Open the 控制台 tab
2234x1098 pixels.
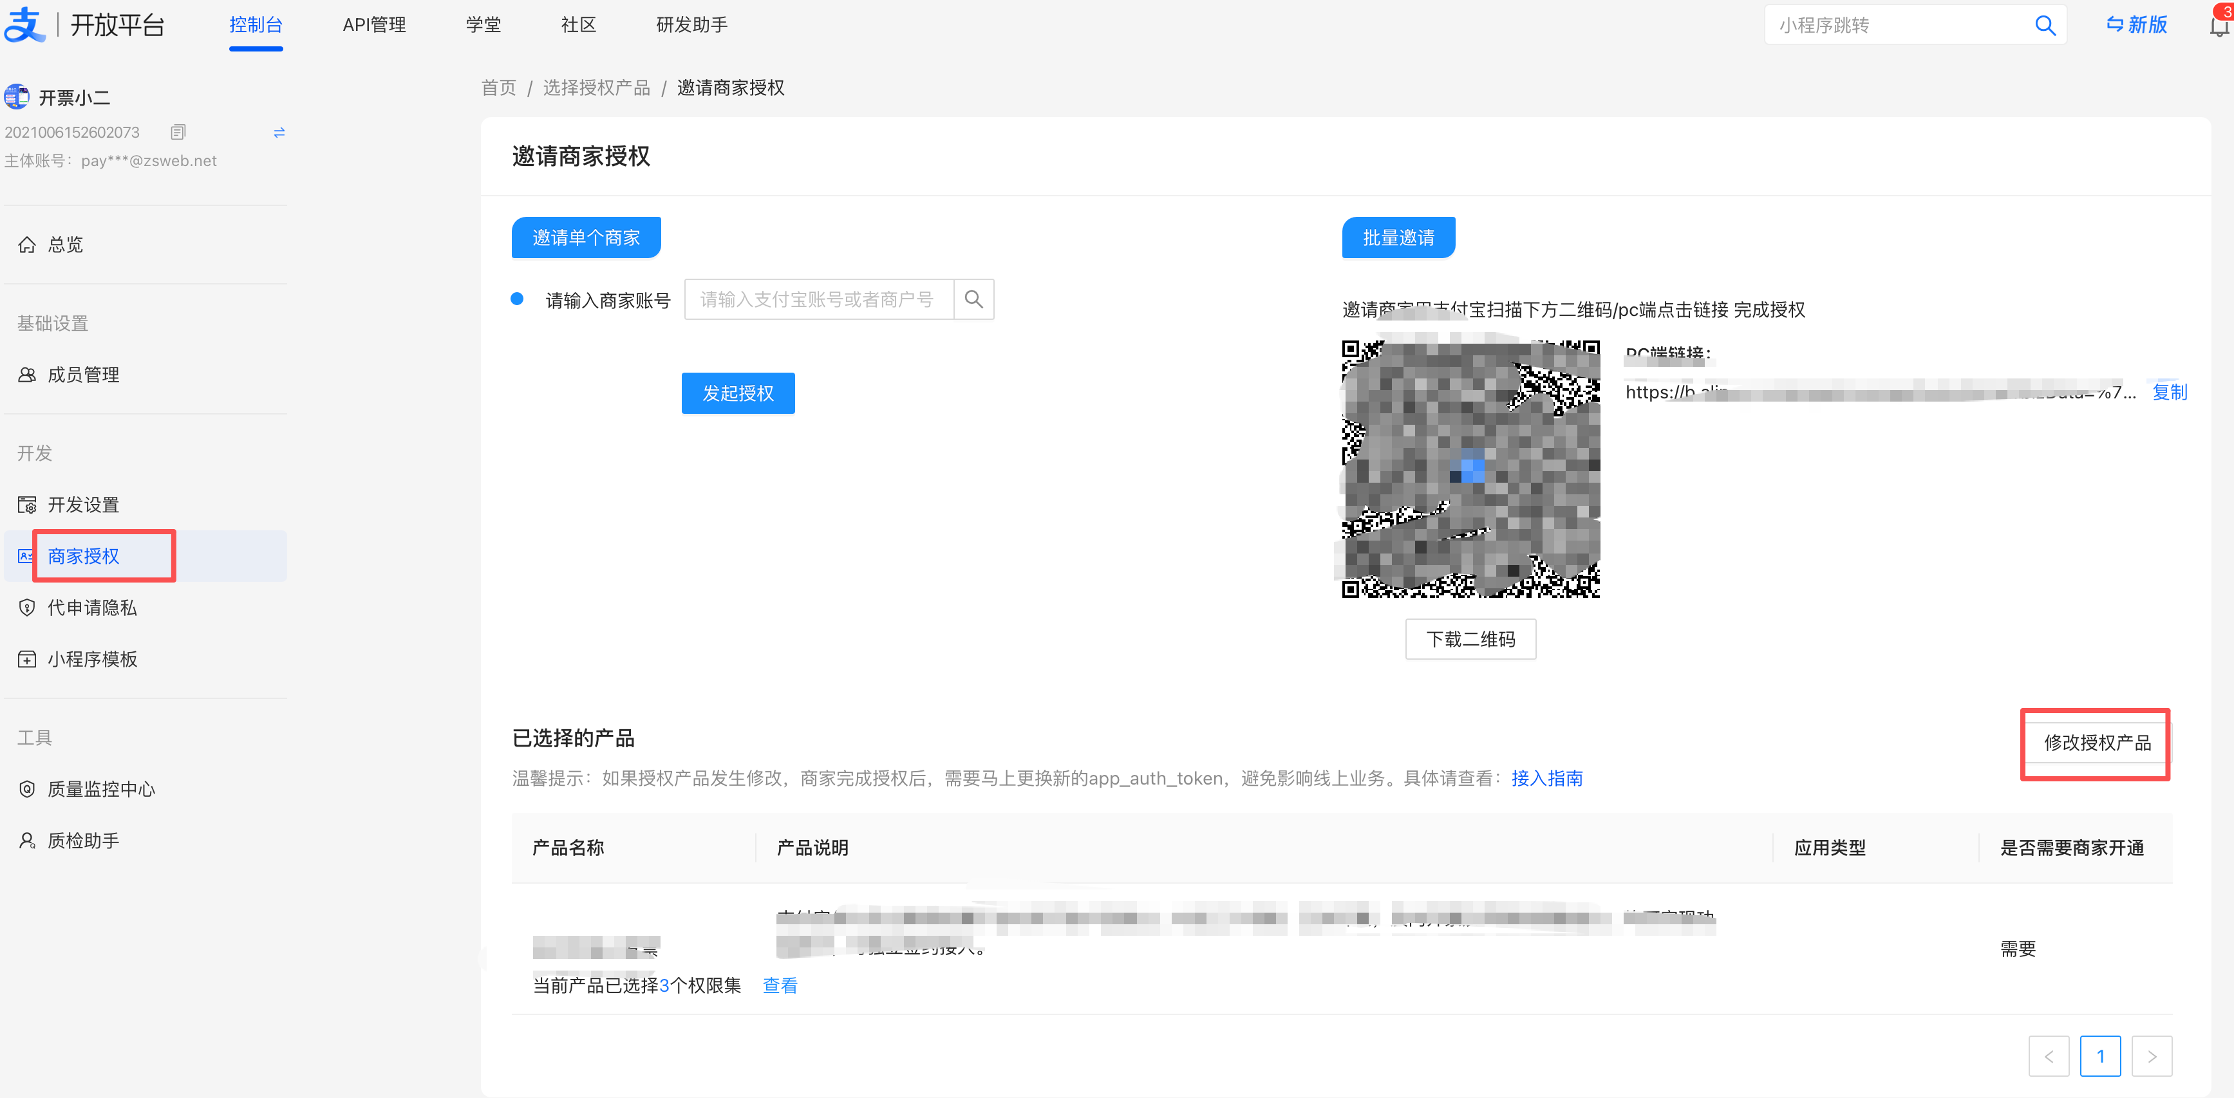click(x=256, y=25)
